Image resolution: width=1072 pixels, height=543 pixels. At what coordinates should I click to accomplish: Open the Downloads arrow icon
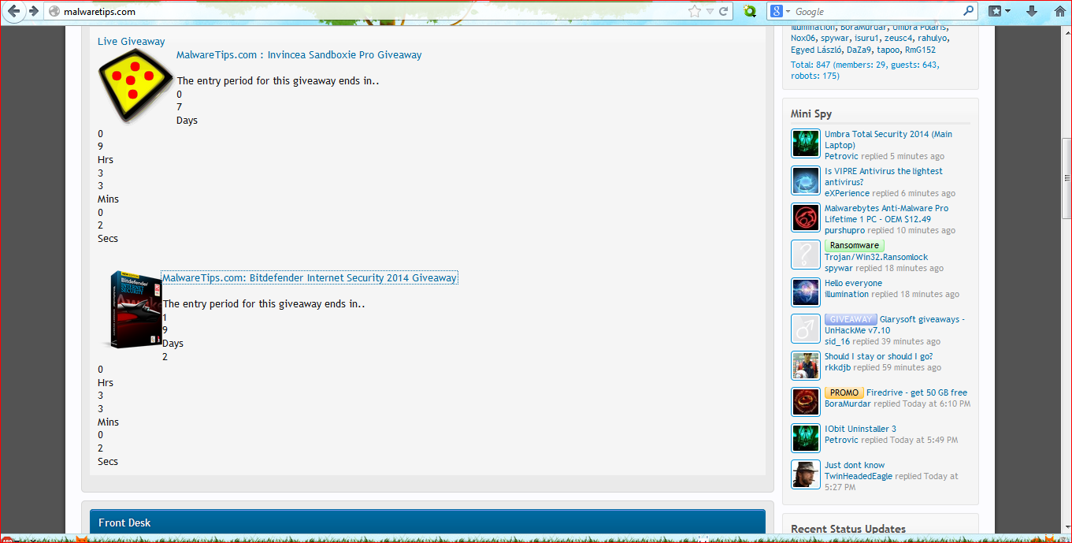point(1032,11)
